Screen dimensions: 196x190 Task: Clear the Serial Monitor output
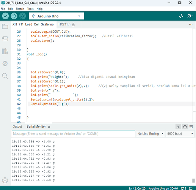click(x=191, y=127)
